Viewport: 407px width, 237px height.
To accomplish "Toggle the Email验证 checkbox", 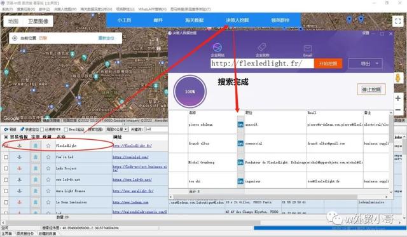I will tap(66, 130).
